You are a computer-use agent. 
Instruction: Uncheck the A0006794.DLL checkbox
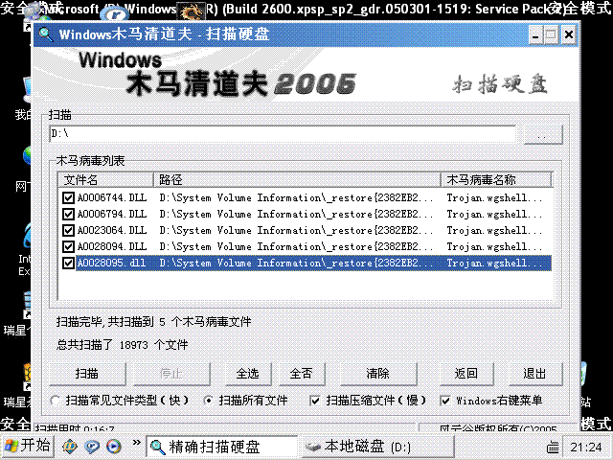click(x=68, y=215)
